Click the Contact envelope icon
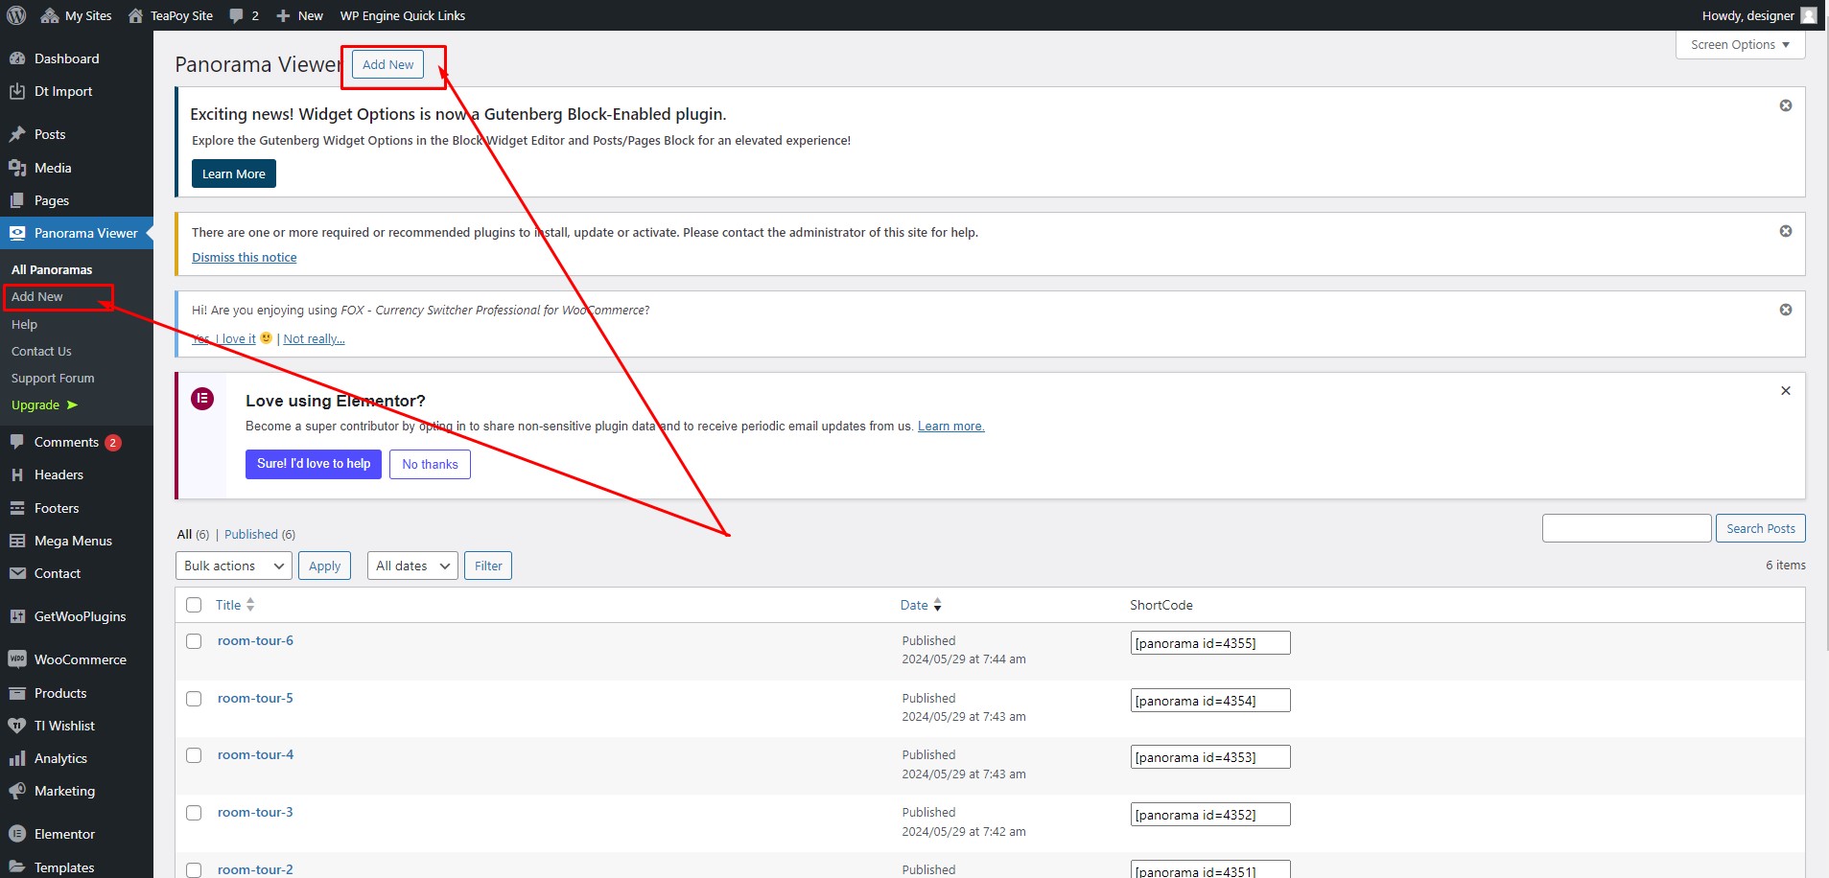The image size is (1829, 878). click(x=17, y=573)
